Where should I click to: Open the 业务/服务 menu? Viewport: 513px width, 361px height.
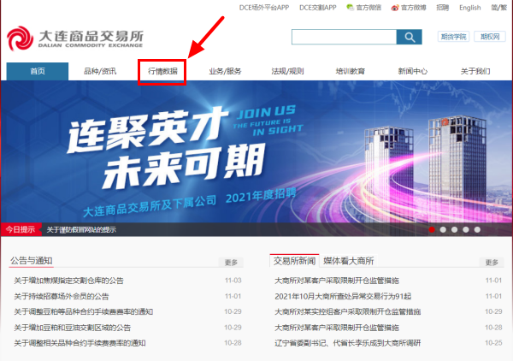pyautogui.click(x=225, y=71)
